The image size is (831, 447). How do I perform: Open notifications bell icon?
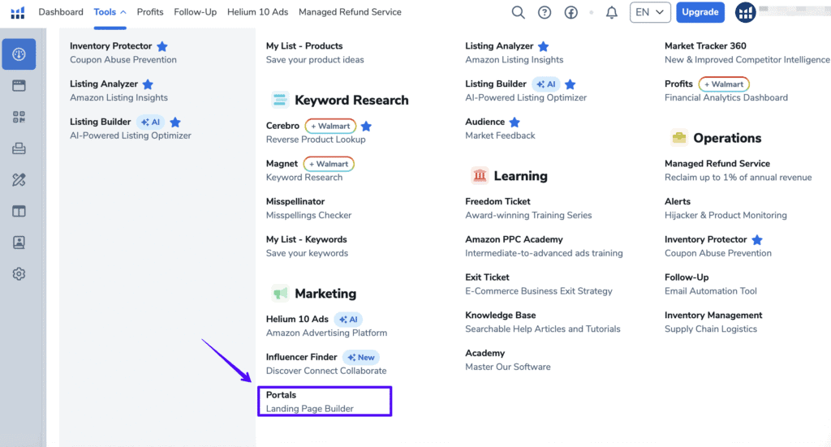[612, 12]
